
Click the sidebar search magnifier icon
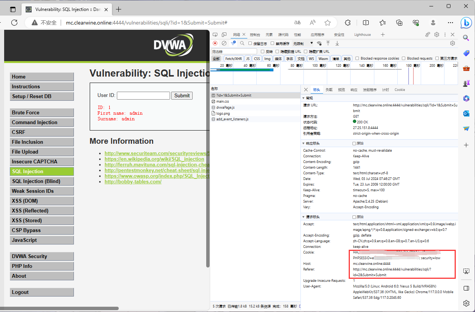coord(466,38)
